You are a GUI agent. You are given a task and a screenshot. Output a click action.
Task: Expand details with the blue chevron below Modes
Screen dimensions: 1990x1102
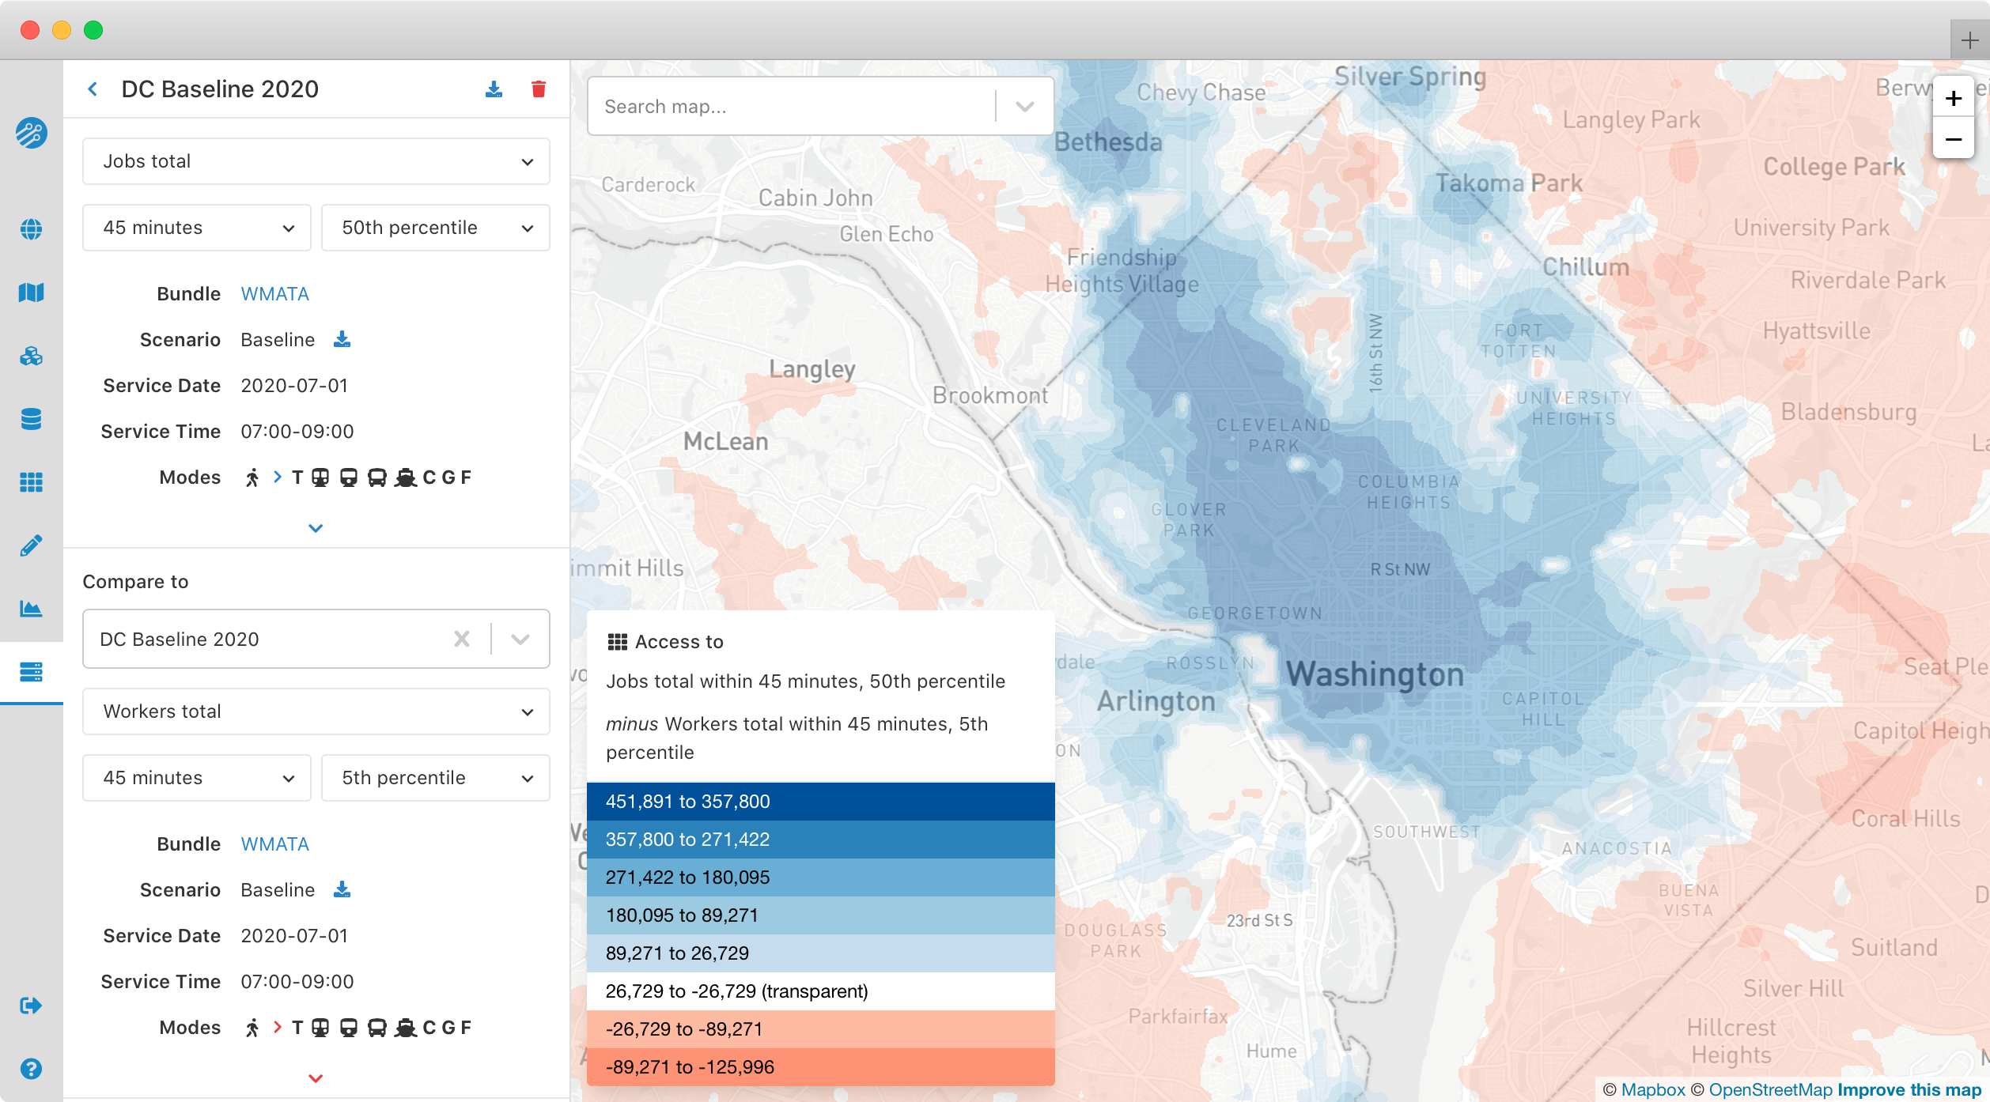click(x=316, y=528)
